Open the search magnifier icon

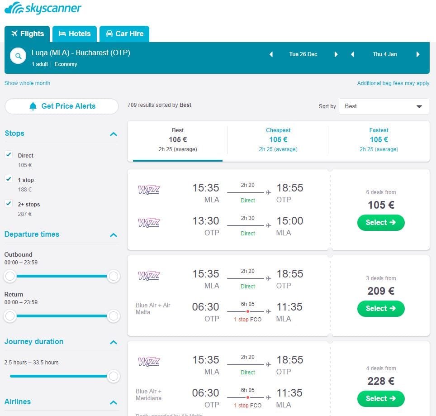pos(18,56)
